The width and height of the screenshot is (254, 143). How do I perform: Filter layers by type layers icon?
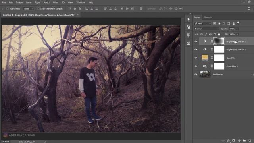click(x=224, y=23)
